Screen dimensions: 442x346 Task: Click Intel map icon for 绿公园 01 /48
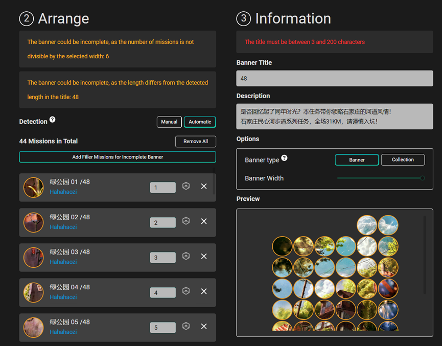[186, 186]
